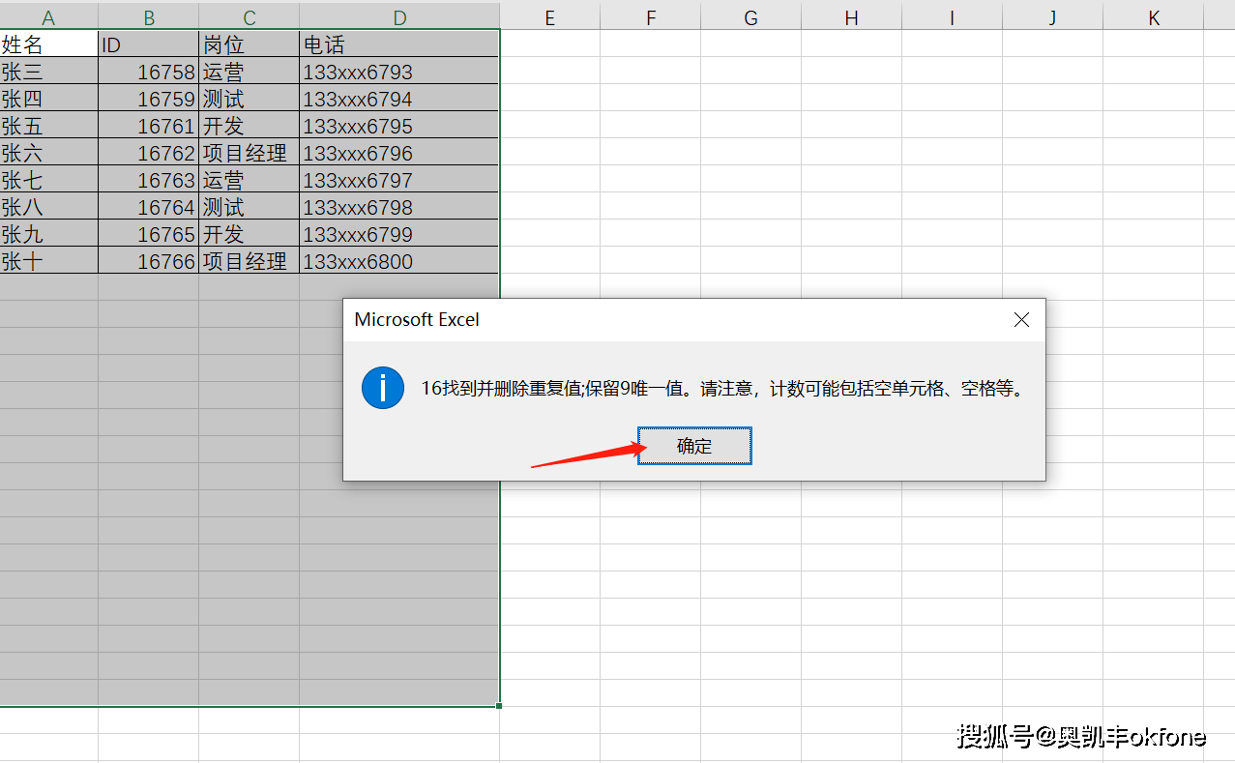Viewport: 1235px width, 763px height.
Task: Click phone cell 133xxx6795
Action: (x=399, y=125)
